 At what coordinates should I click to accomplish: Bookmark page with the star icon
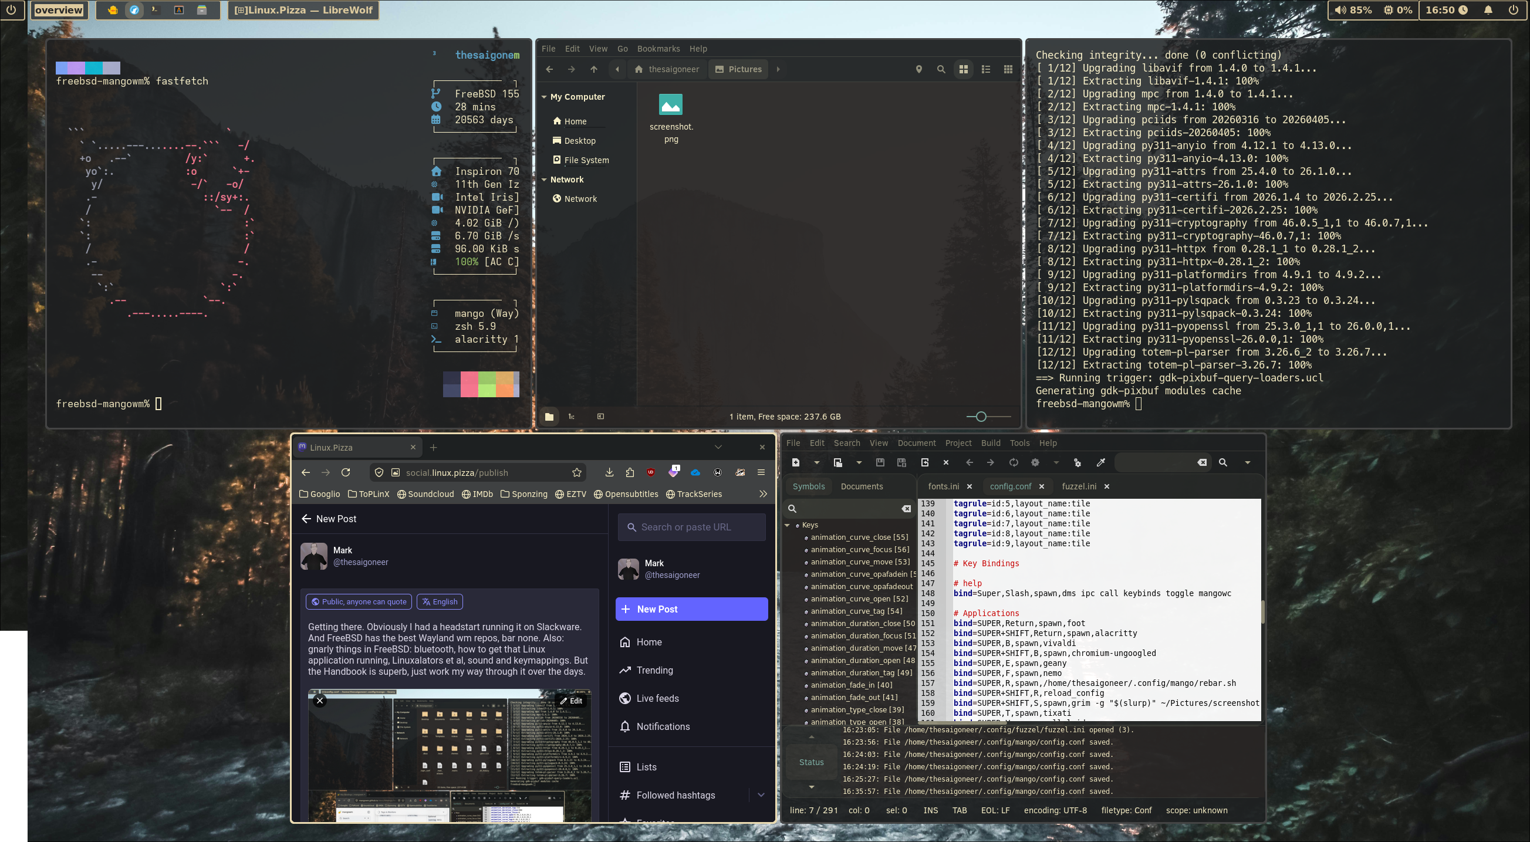point(576,473)
